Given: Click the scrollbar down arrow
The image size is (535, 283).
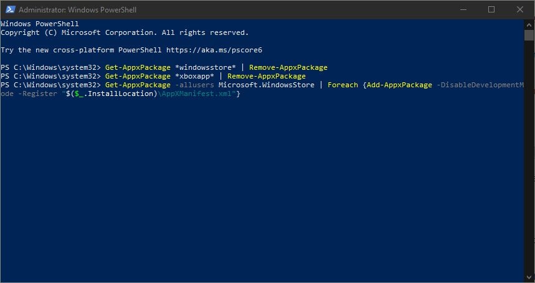Looking at the screenshot, I should tap(529, 277).
